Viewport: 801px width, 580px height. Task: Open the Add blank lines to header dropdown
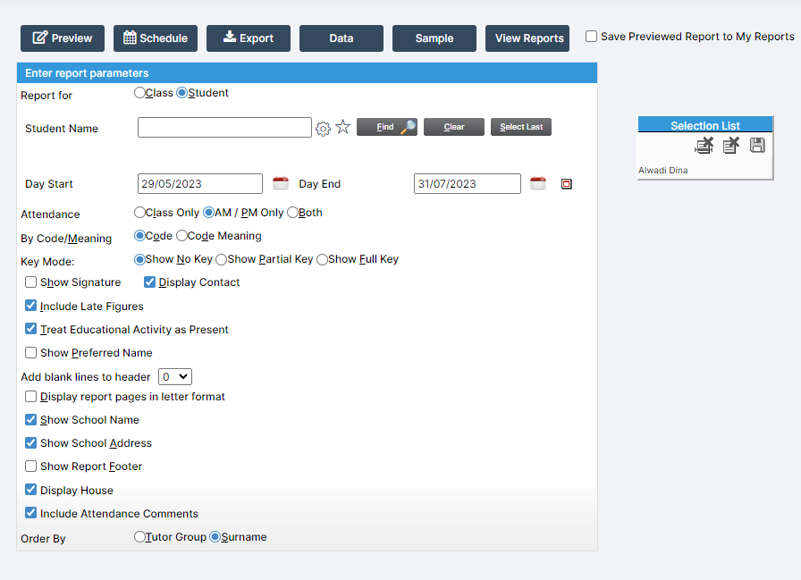pos(175,377)
